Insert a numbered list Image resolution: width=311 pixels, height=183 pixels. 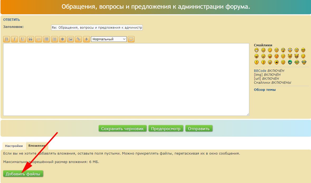pyautogui.click(x=54, y=39)
